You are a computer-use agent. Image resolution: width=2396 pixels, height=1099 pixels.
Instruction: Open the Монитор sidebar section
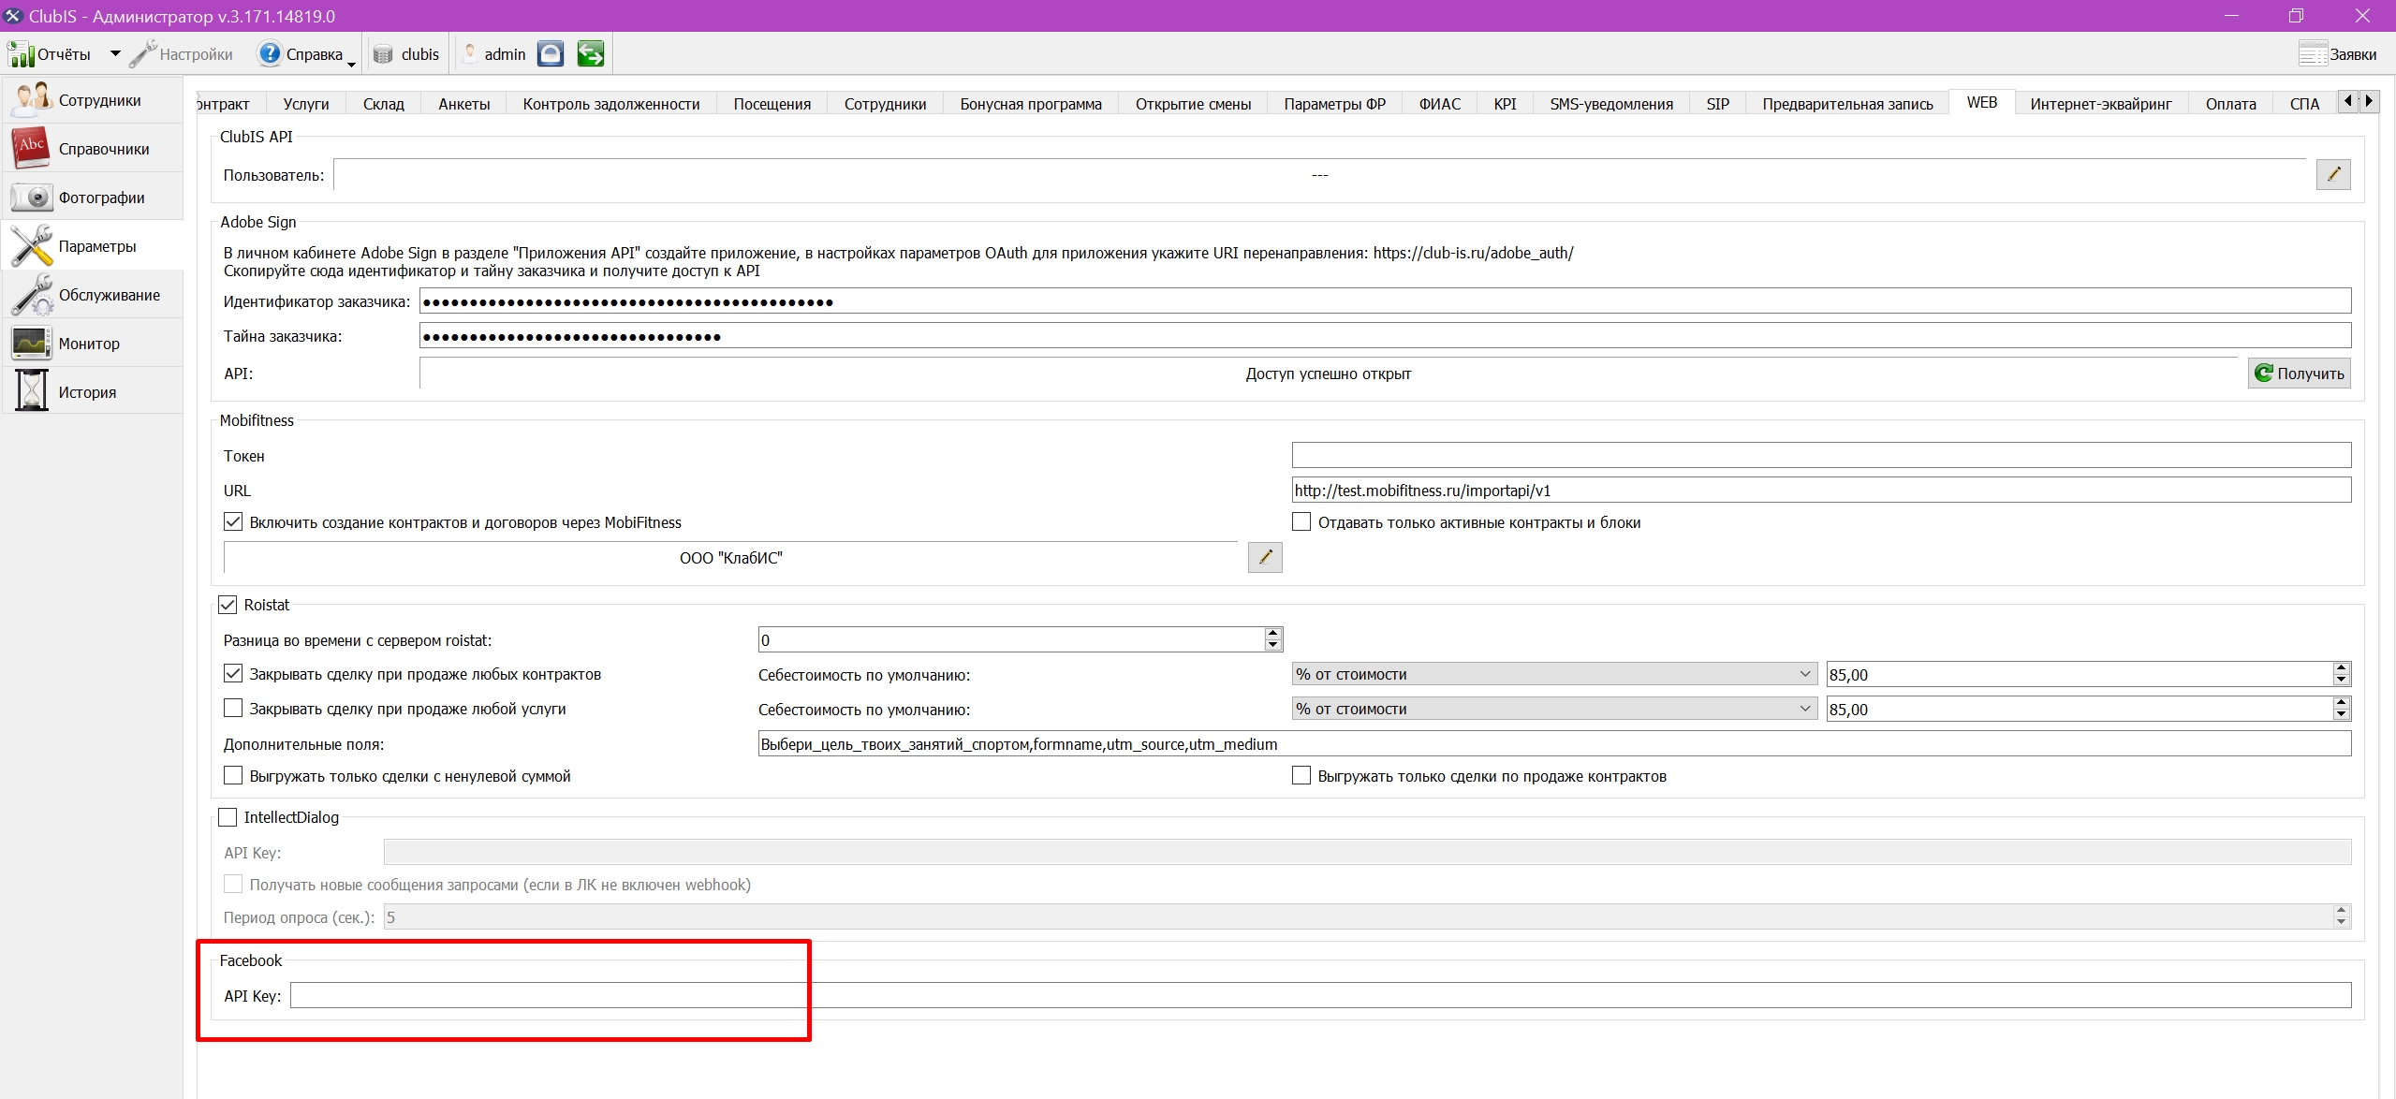(x=92, y=344)
